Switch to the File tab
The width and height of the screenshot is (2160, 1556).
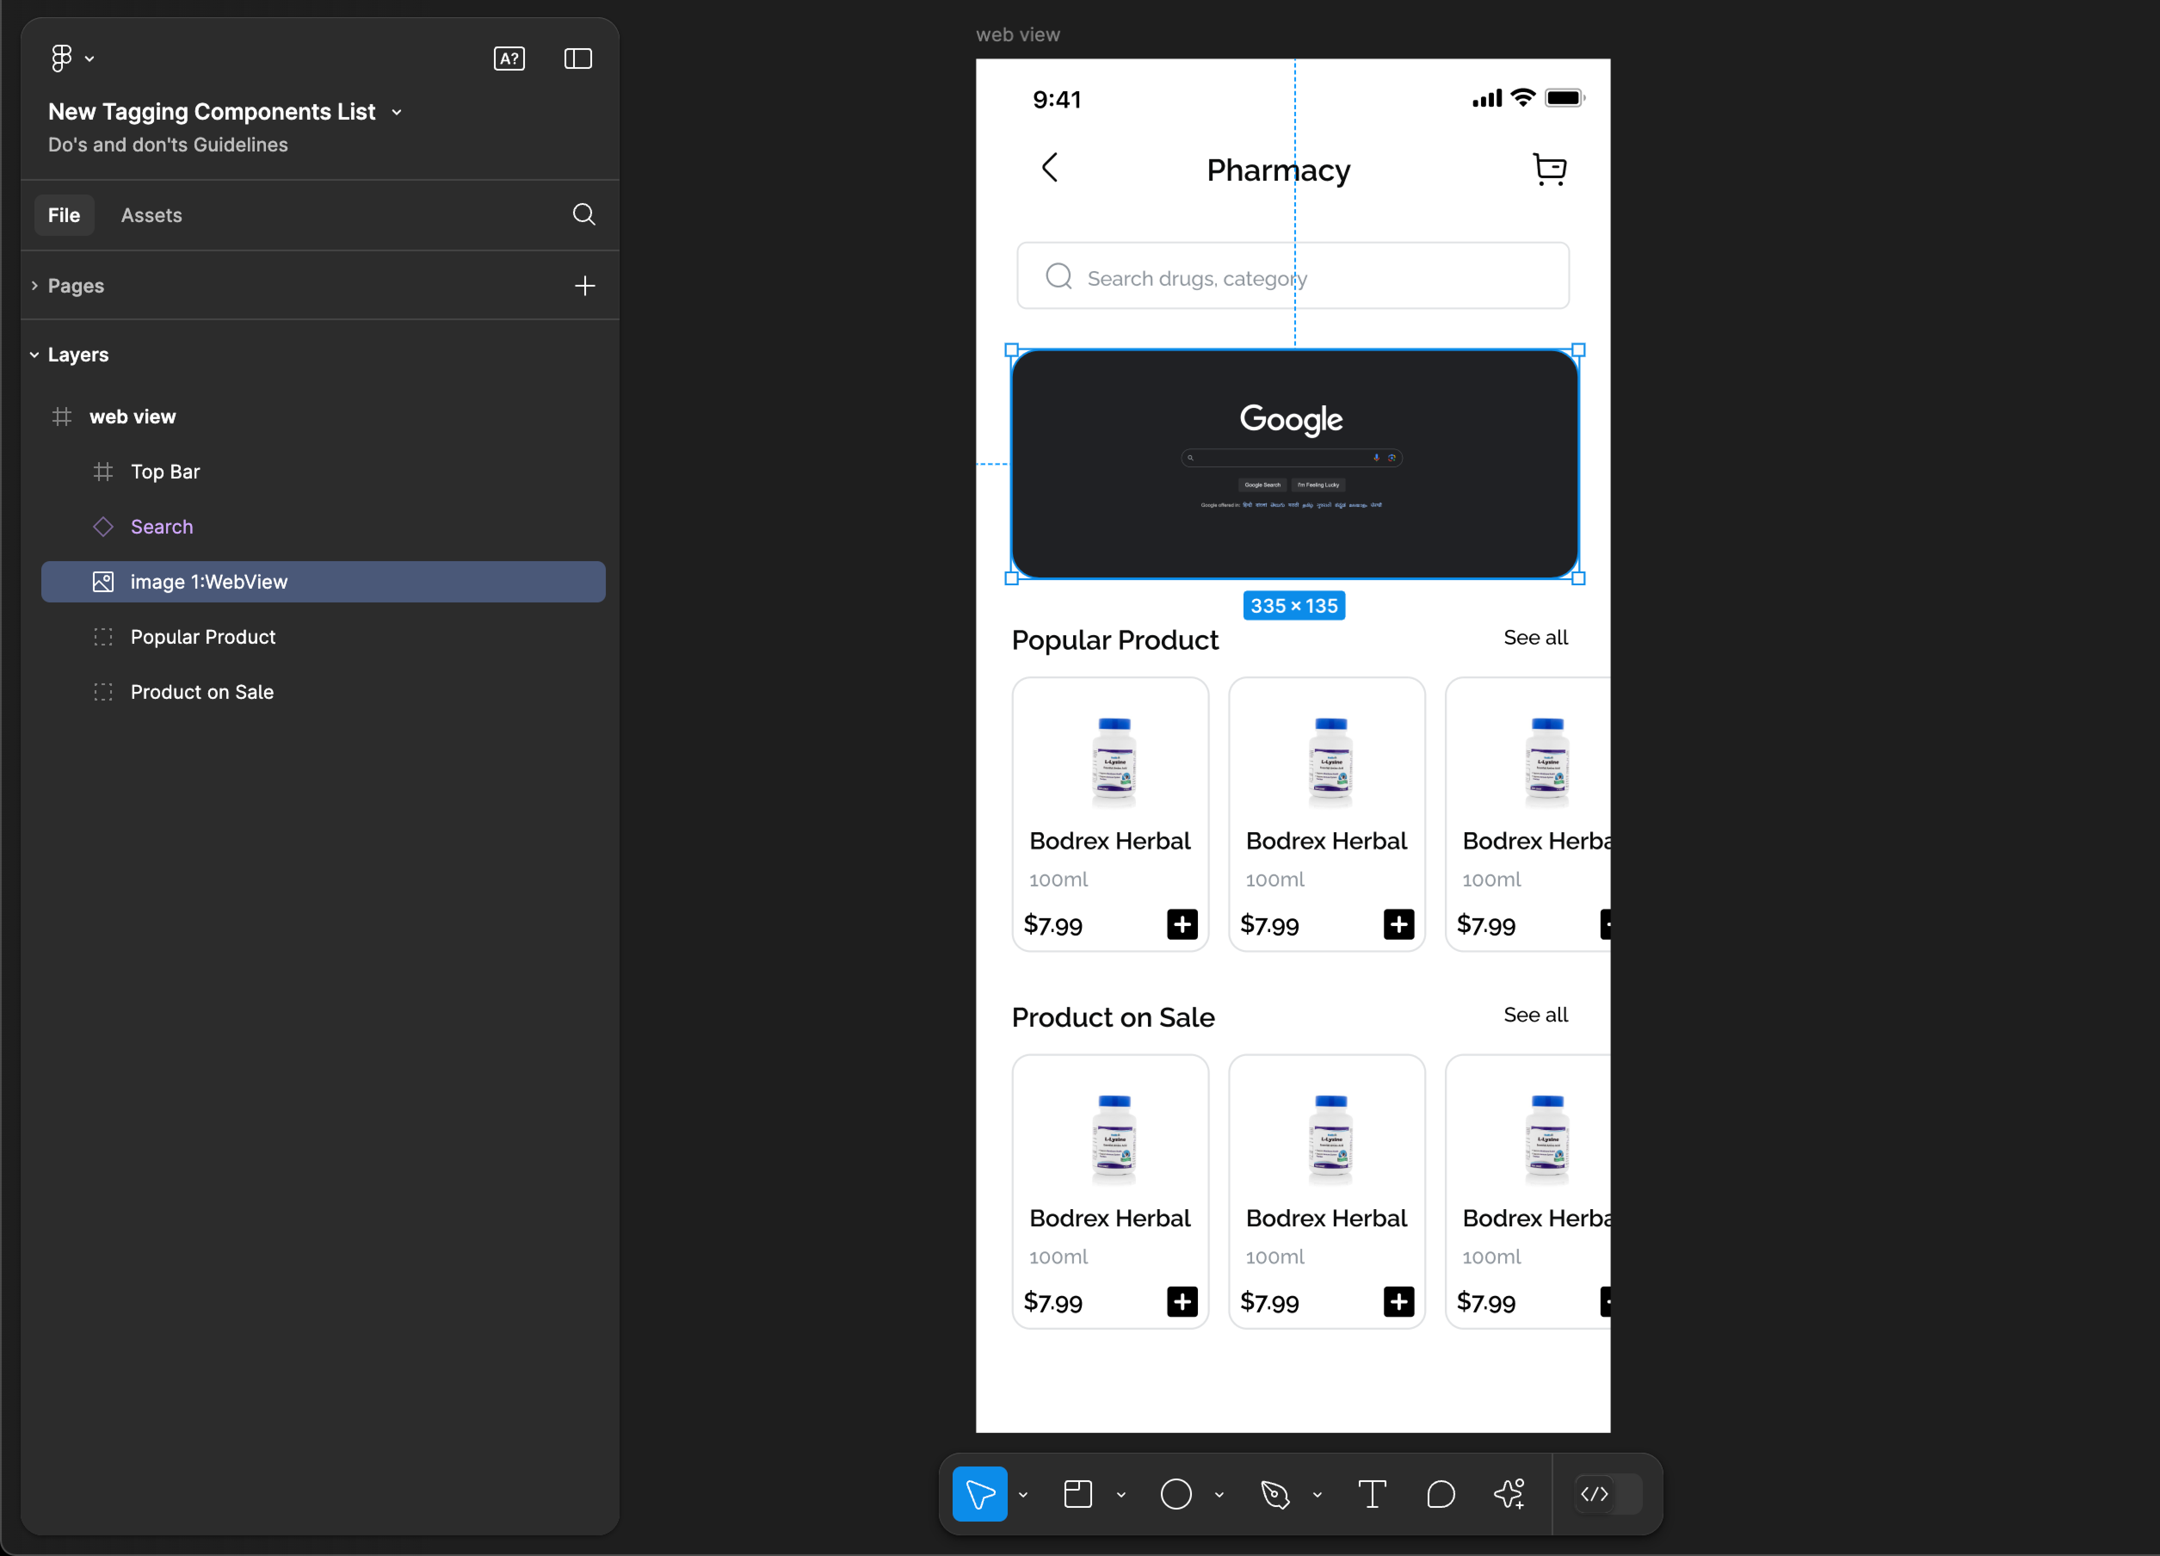(64, 215)
